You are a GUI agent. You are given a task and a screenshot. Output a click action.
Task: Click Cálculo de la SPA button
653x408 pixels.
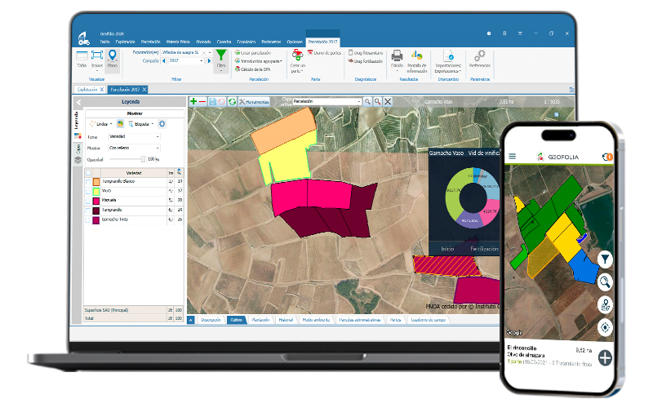coord(252,69)
